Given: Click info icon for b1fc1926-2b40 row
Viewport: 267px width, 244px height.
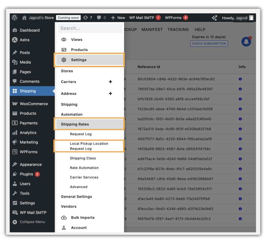Looking at the screenshot, I should pos(240,99).
